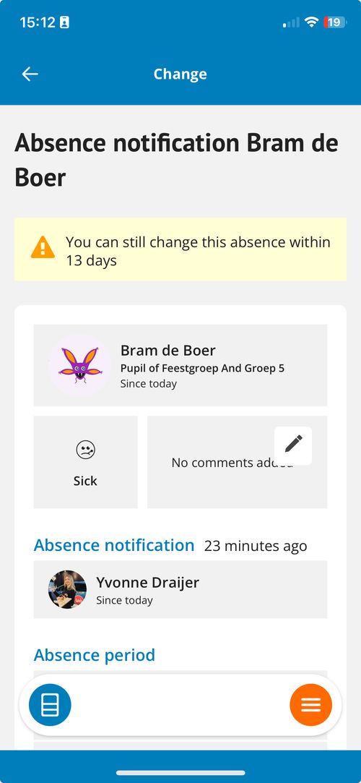Viewport: 361px width, 783px height.
Task: Open Yvonne Draijer's profile photo
Action: click(67, 589)
